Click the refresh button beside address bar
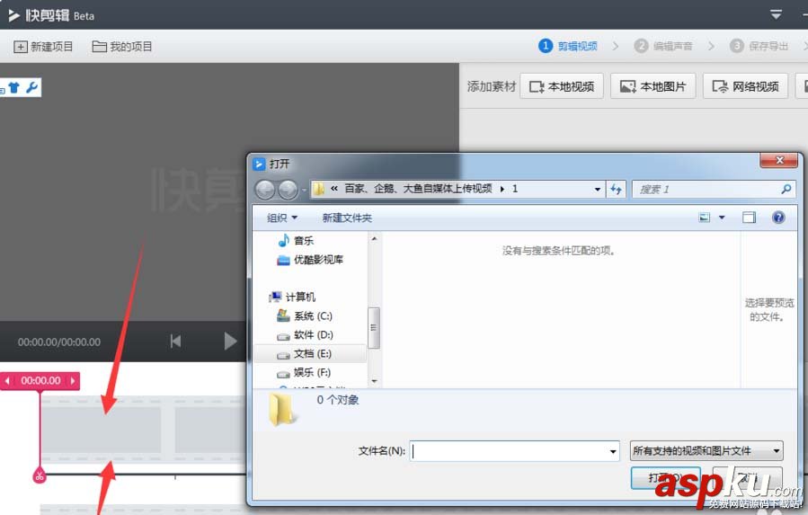808x515 pixels. (x=616, y=190)
